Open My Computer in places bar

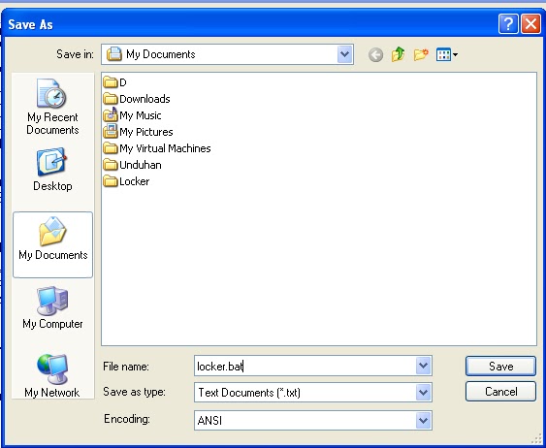tap(52, 307)
